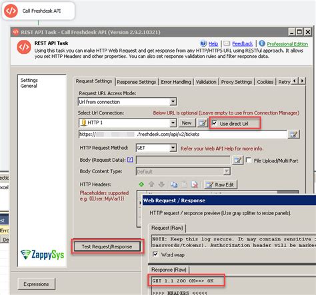Viewport: 316px width, 295px height.
Task: Select Settings in left panel
Action: coord(29,80)
